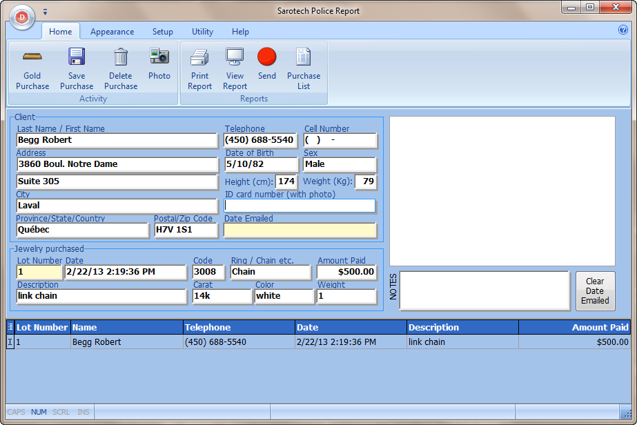Screen dimensions: 637x425
Task: Click the Description field showing link chain
Action: (x=101, y=296)
